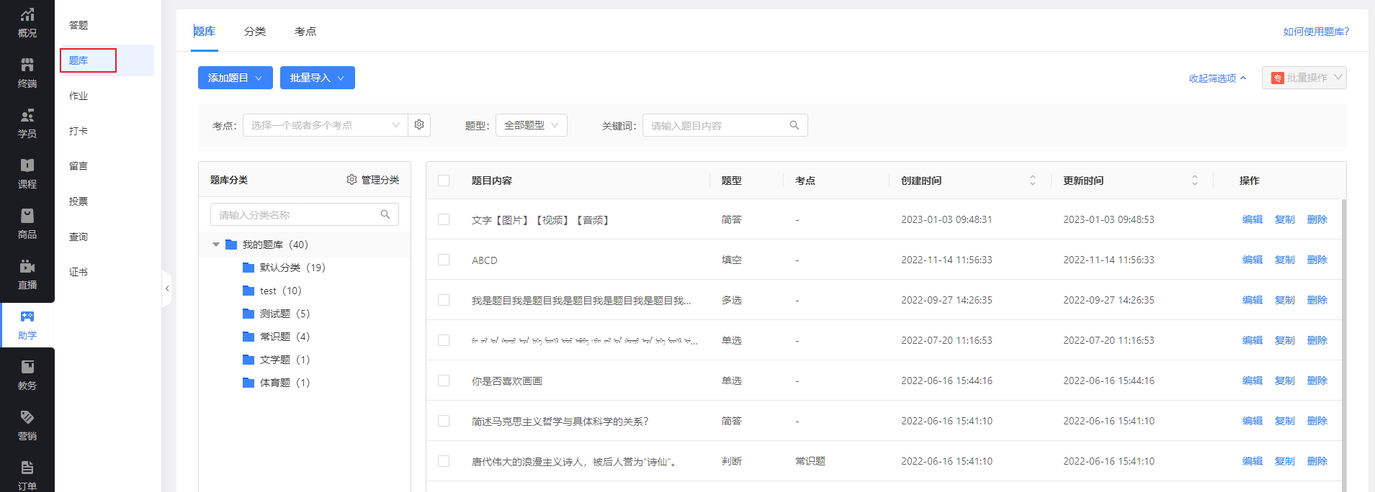This screenshot has height=492, width=1375.
Task: Tick the checkbox for the ABCD question
Action: pos(444,260)
